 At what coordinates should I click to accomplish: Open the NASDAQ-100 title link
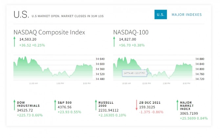(131, 32)
